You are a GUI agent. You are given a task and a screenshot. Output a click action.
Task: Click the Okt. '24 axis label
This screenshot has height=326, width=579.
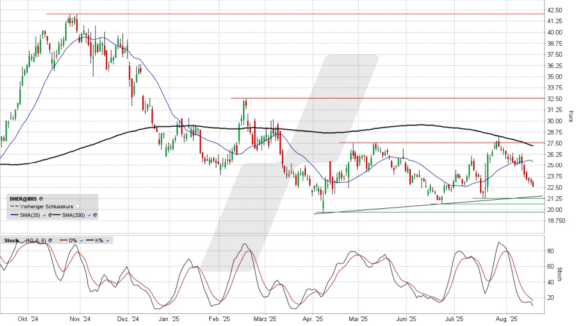[28, 319]
